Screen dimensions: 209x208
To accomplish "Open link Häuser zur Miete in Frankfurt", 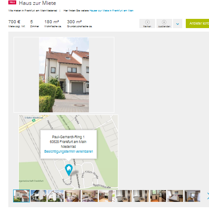I will click(111, 11).
